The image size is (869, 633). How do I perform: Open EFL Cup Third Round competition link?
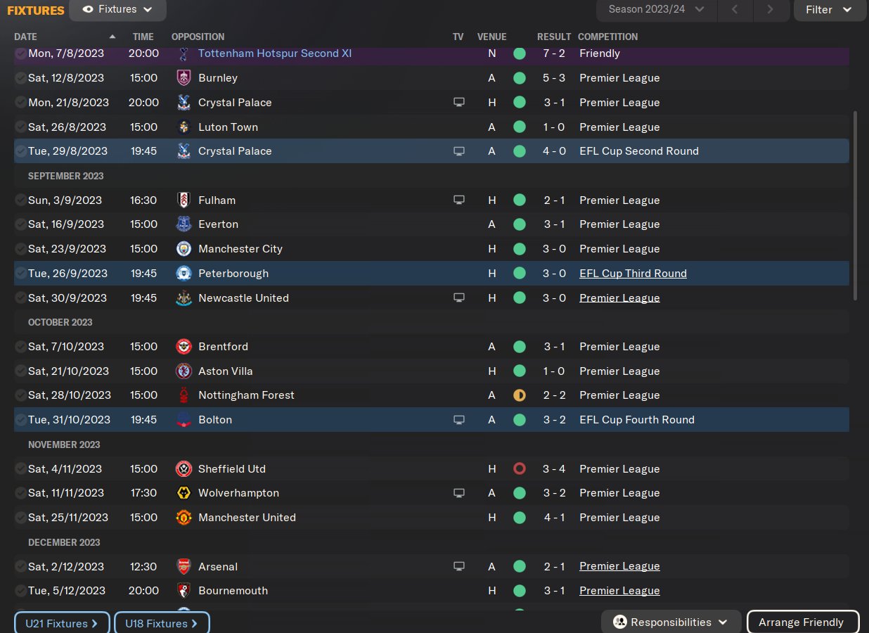point(633,274)
